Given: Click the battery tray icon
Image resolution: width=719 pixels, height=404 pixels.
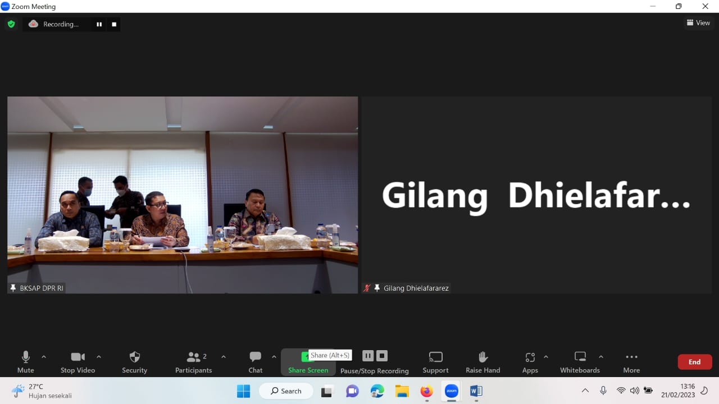Looking at the screenshot, I should click(x=648, y=391).
